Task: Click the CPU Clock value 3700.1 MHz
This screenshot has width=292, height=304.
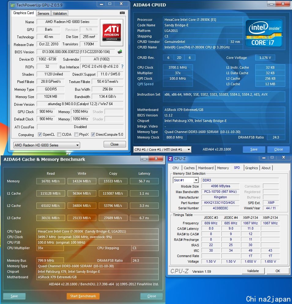Action: (x=178, y=67)
